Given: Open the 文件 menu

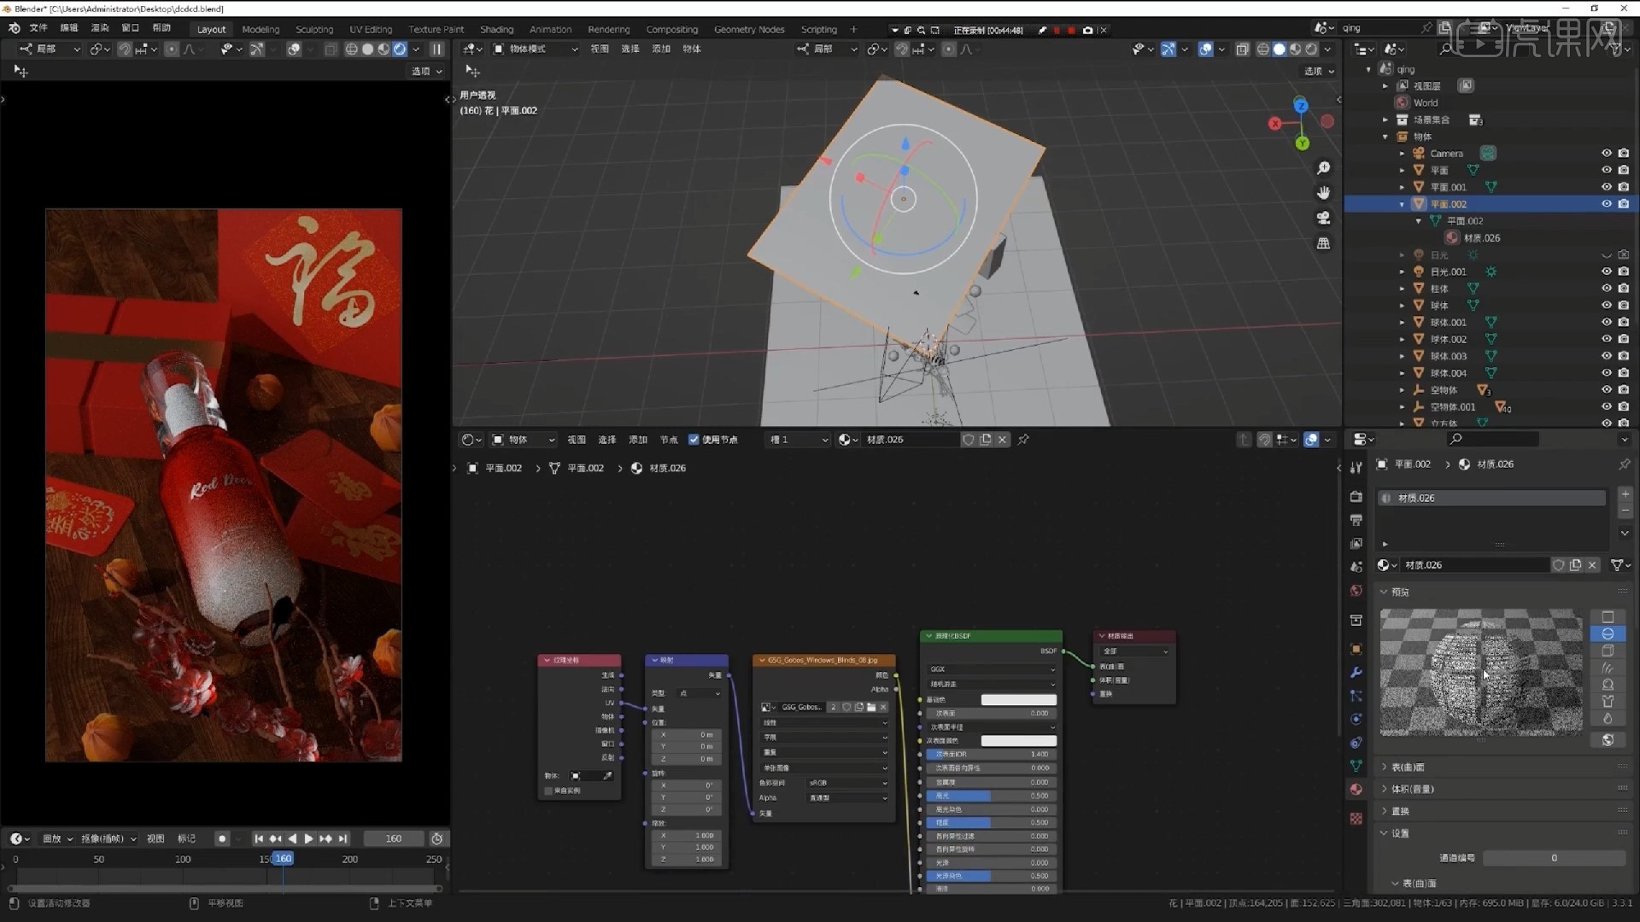Looking at the screenshot, I should point(38,28).
